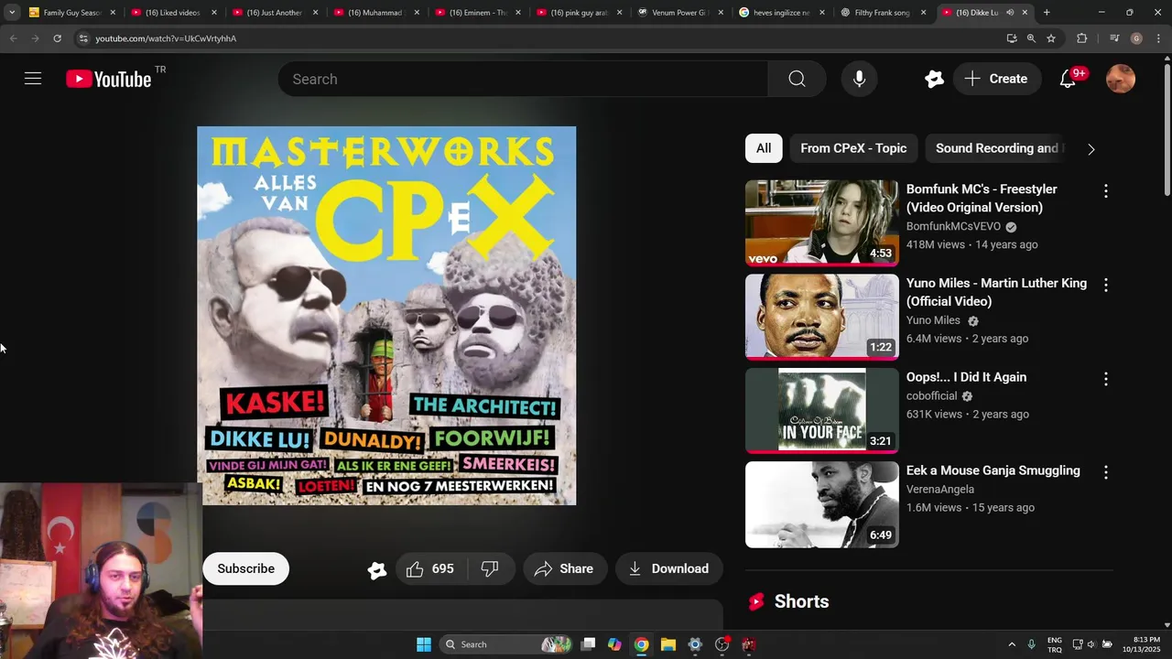Open BomfunkMCsVEVO channel link
The width and height of the screenshot is (1172, 659).
point(953,226)
